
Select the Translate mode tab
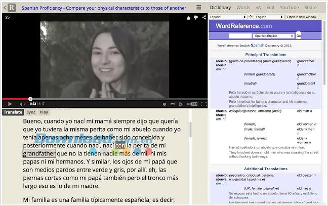(13, 112)
